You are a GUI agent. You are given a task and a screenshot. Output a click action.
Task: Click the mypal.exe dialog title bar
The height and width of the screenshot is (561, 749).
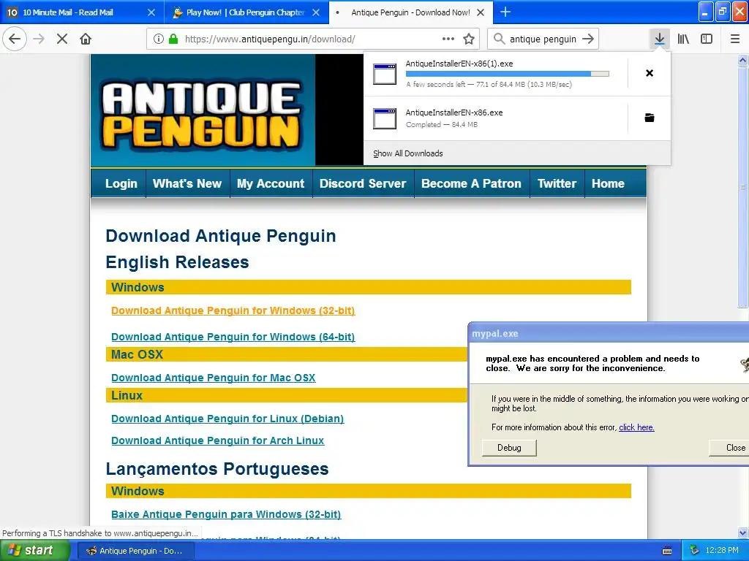click(x=609, y=333)
